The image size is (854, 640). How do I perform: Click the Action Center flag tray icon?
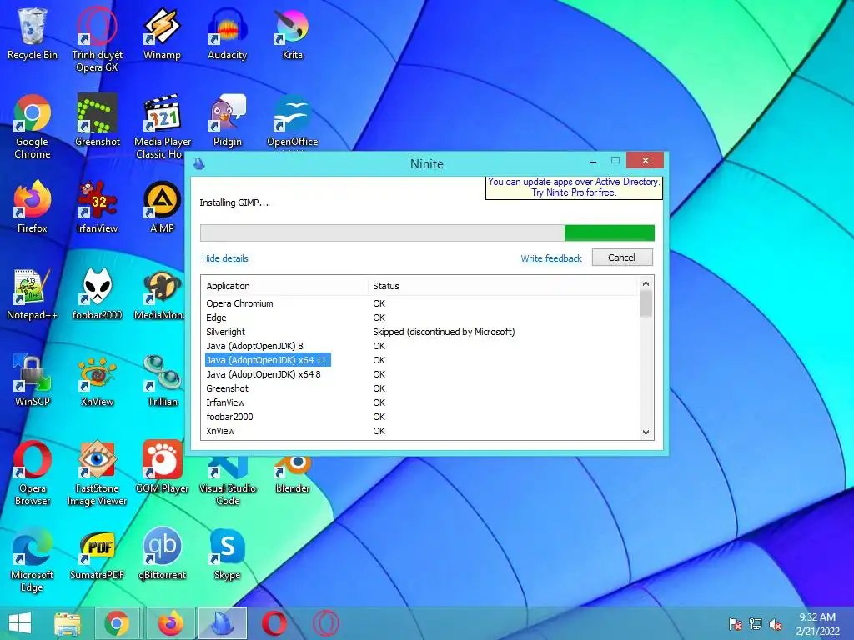point(735,624)
